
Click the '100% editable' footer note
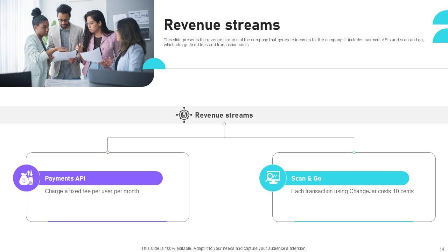[224, 248]
